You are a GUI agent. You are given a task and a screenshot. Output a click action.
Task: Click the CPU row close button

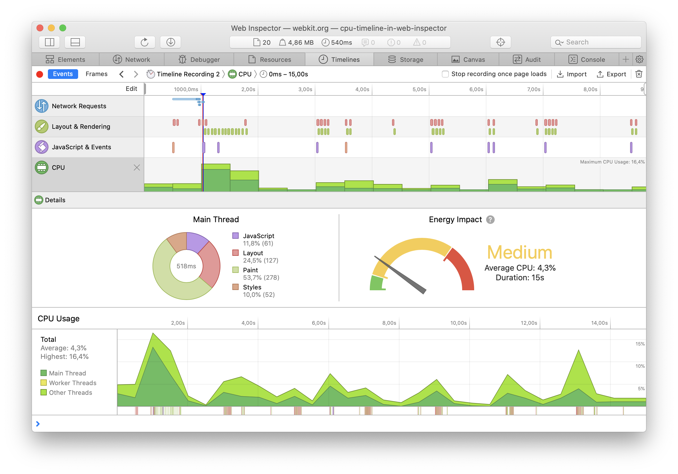(137, 167)
